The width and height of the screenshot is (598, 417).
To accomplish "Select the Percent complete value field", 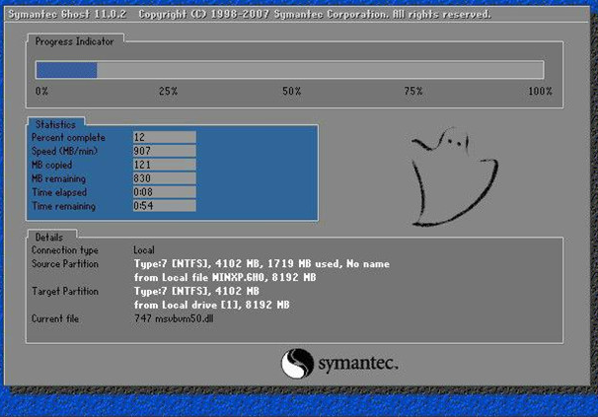I will coord(164,137).
